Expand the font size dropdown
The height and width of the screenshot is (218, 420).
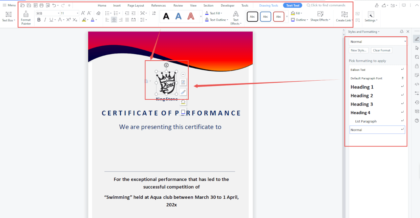tap(77, 13)
